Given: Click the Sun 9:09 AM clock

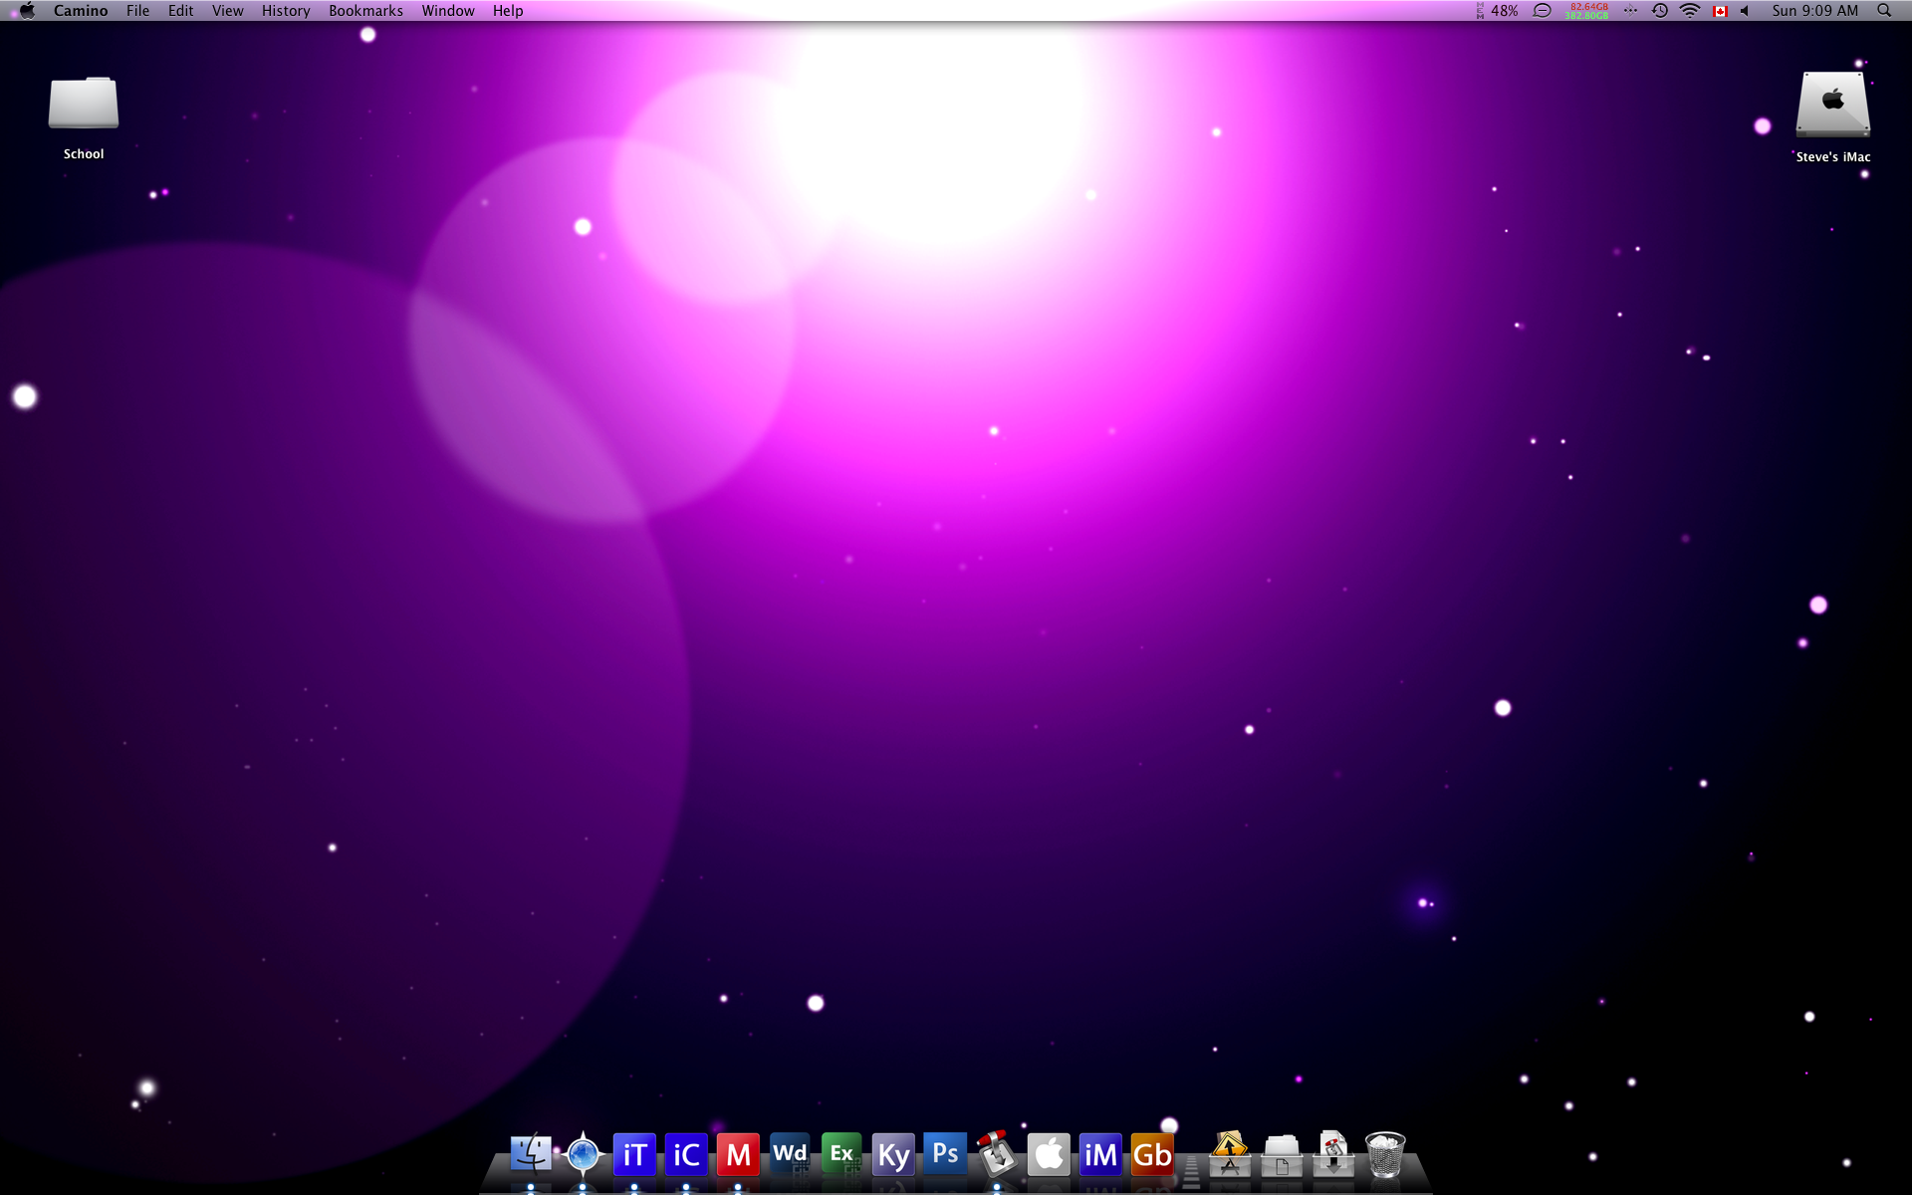Looking at the screenshot, I should pyautogui.click(x=1814, y=11).
